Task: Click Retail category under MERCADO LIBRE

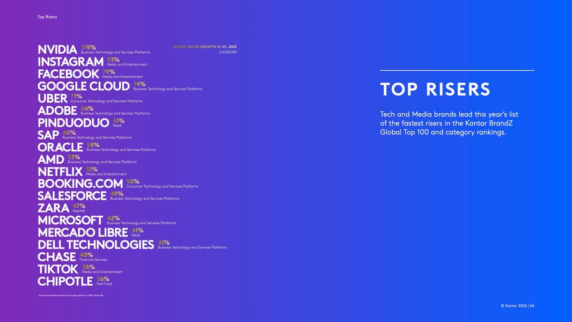Action: [136, 235]
